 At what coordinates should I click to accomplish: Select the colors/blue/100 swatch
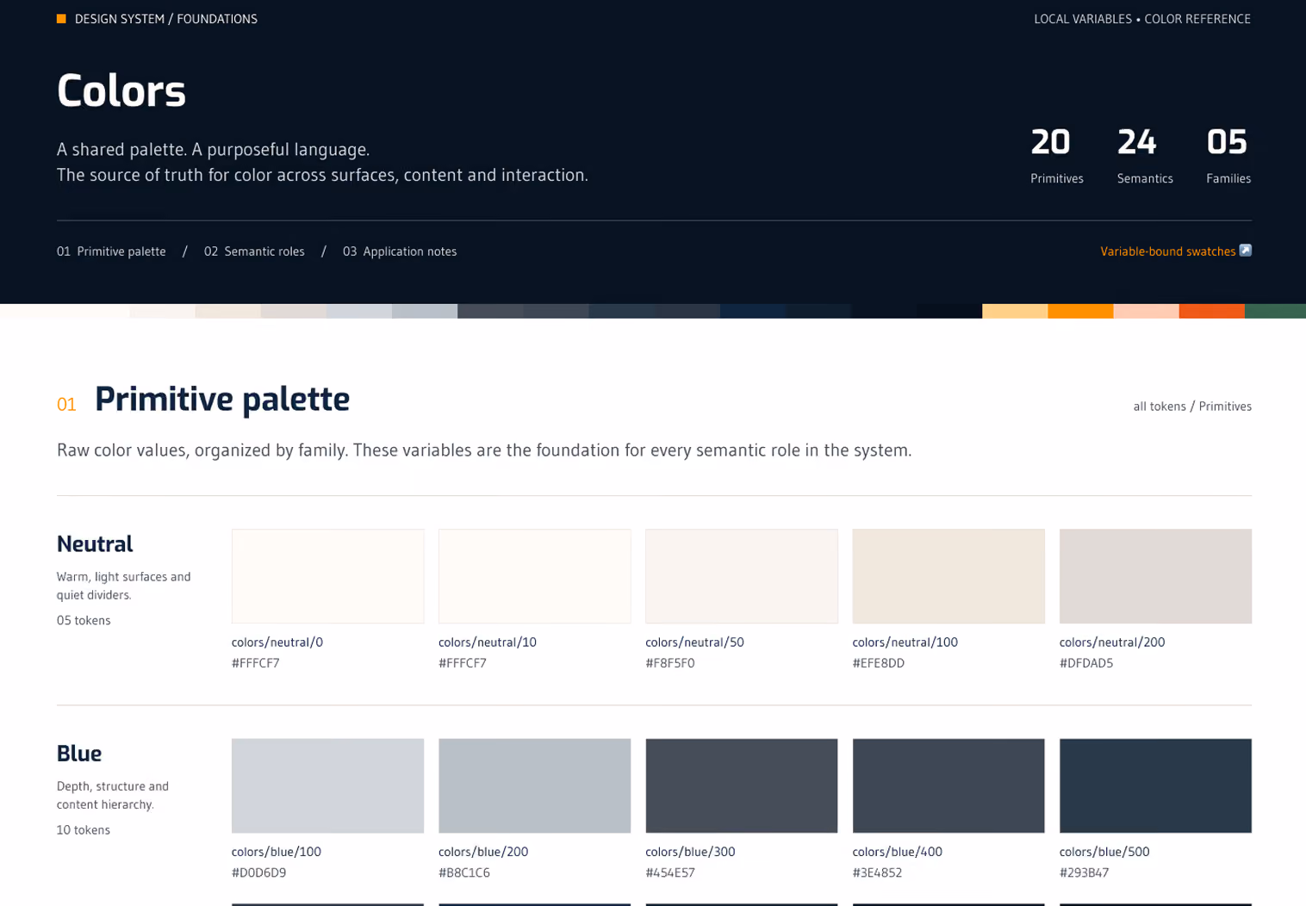[327, 785]
